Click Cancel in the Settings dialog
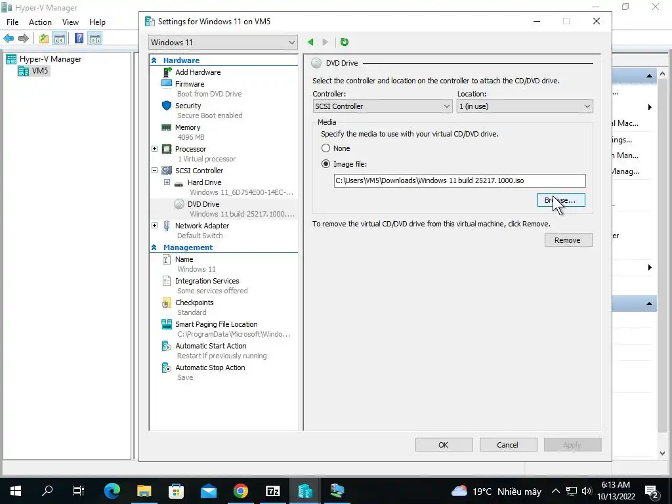Image resolution: width=672 pixels, height=504 pixels. 508,445
